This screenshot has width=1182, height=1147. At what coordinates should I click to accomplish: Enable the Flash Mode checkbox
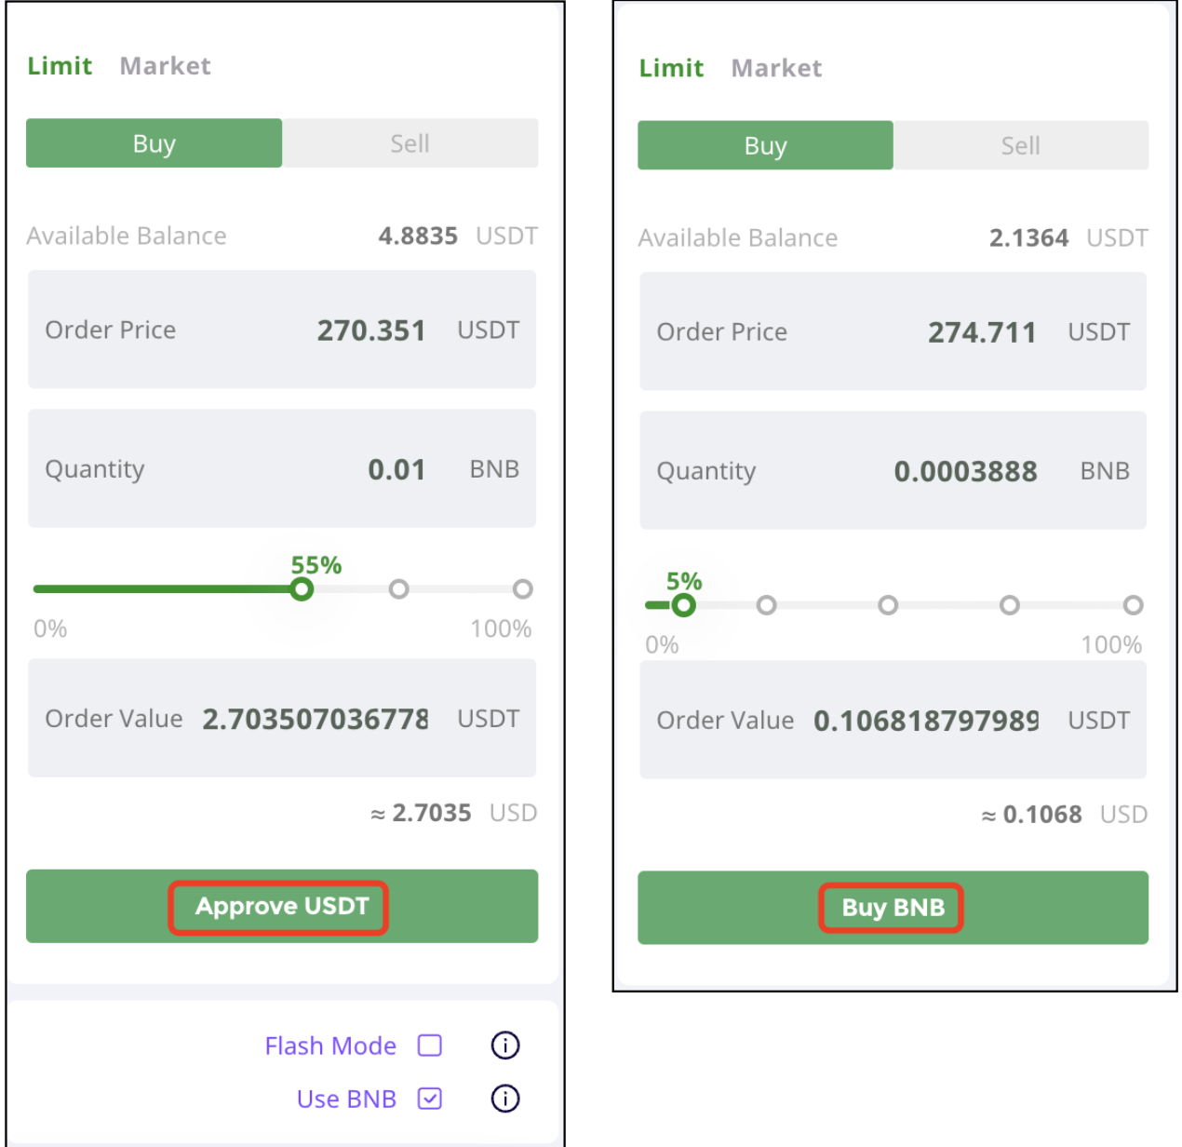click(430, 1046)
